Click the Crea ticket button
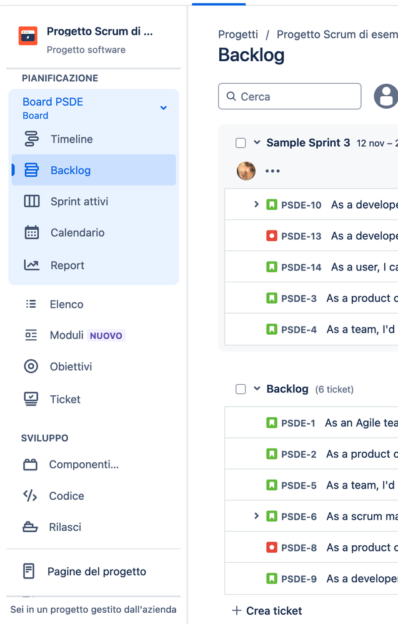Screen dimensions: 398x624 click(267, 610)
